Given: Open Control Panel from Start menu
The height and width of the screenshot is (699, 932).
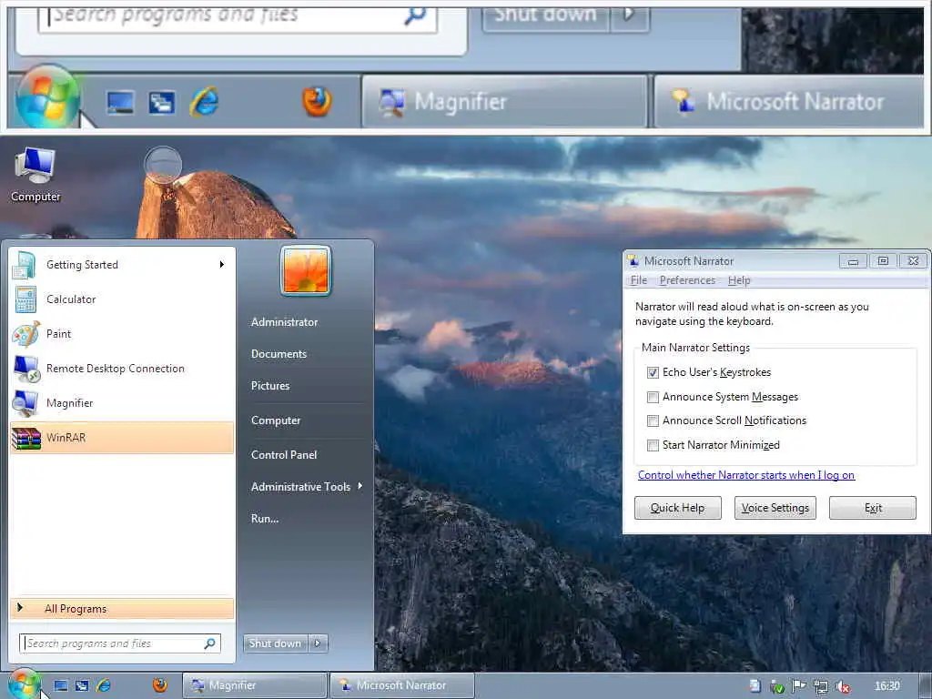Looking at the screenshot, I should (x=284, y=455).
